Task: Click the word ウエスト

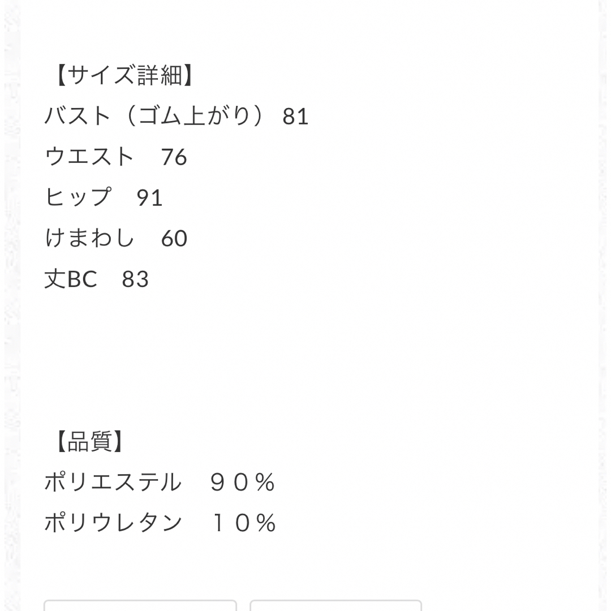Action: (x=89, y=157)
